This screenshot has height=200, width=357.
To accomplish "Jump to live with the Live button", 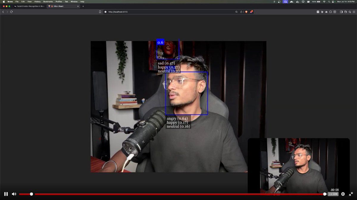I will pyautogui.click(x=333, y=194).
